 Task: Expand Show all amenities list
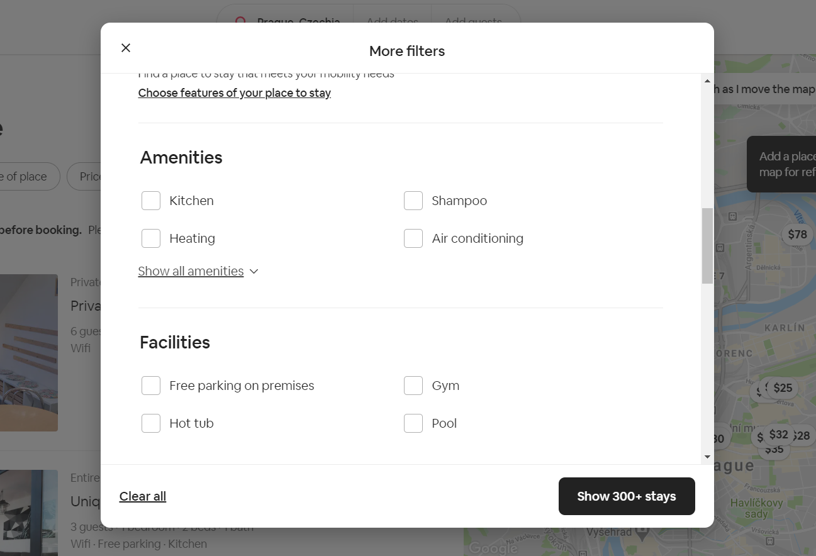click(191, 271)
